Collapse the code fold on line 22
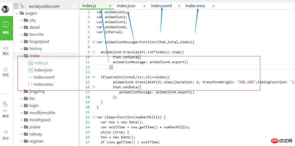 click(94, 117)
